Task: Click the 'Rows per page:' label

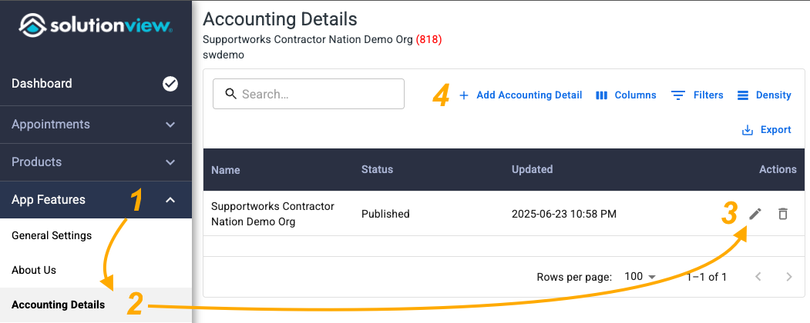Action: coord(574,277)
